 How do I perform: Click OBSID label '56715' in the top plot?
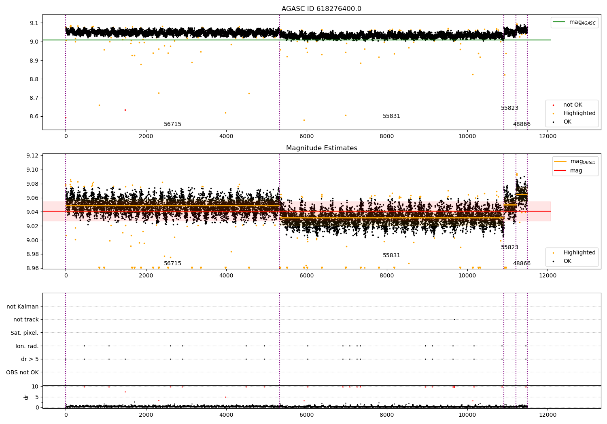(172, 124)
